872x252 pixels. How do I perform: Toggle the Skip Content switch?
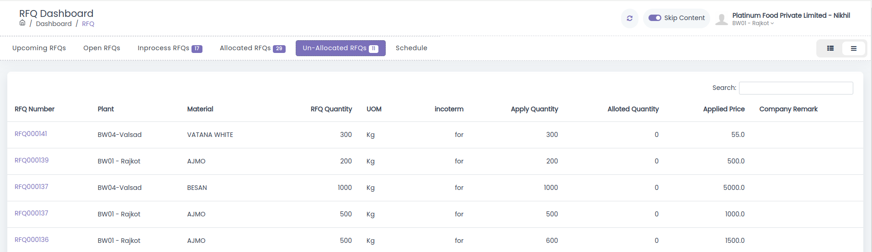coord(654,18)
